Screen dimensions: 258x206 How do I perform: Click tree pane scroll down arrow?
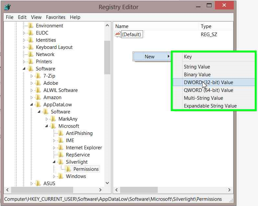pos(107,183)
